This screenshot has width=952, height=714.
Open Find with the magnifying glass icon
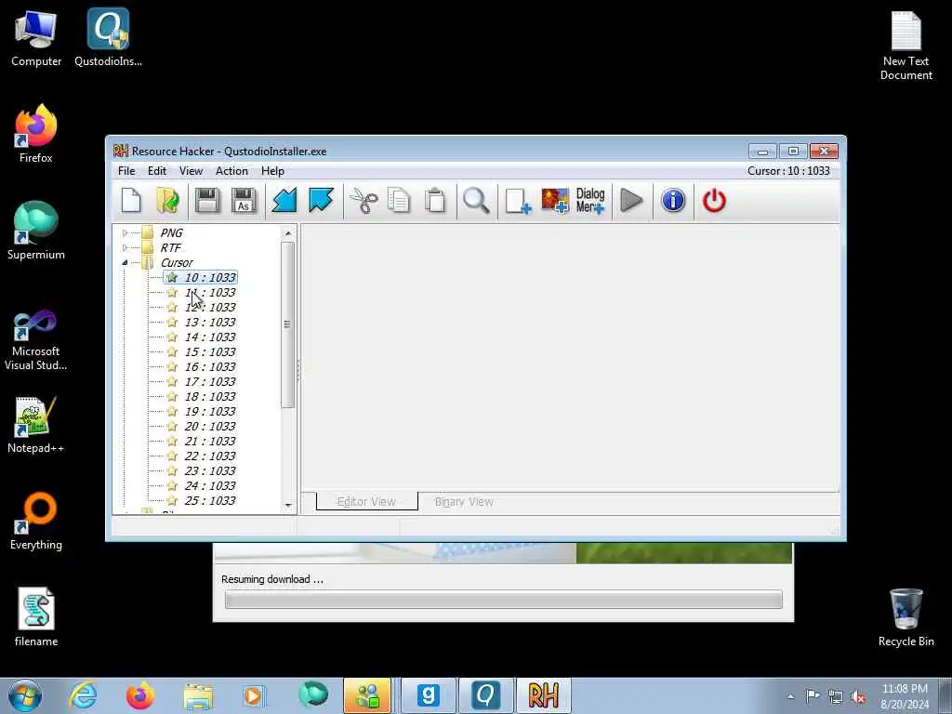pyautogui.click(x=476, y=201)
